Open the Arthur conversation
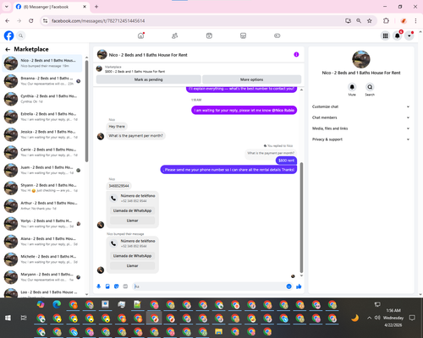The image size is (423, 338). (42, 206)
